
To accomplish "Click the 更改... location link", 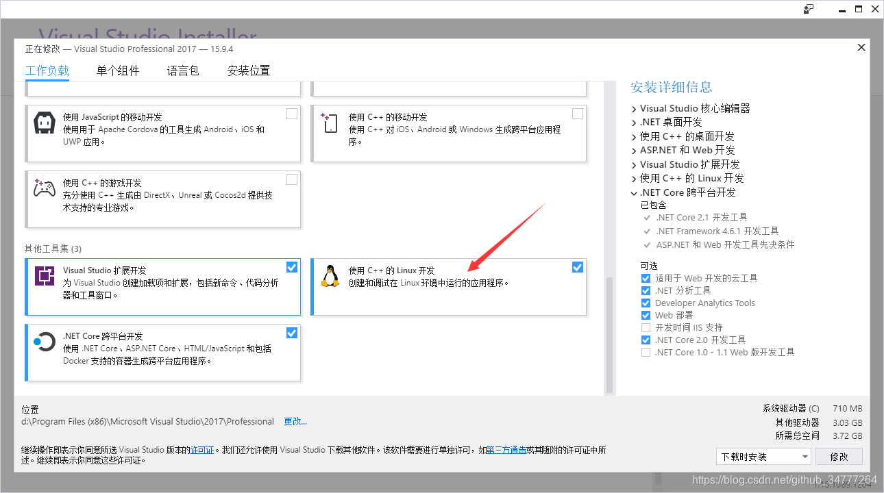I will pos(295,422).
